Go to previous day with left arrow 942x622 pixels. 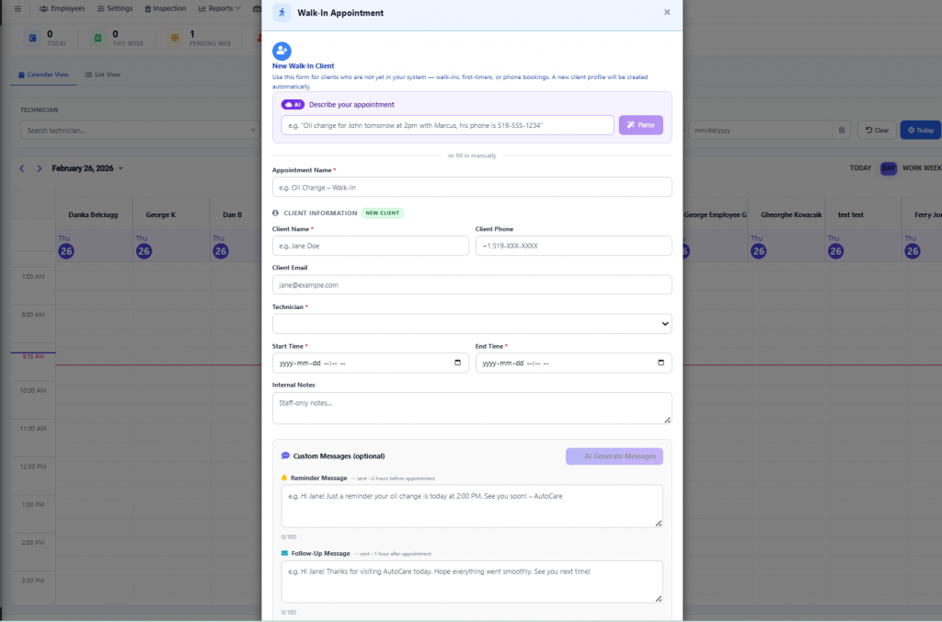tap(23, 168)
